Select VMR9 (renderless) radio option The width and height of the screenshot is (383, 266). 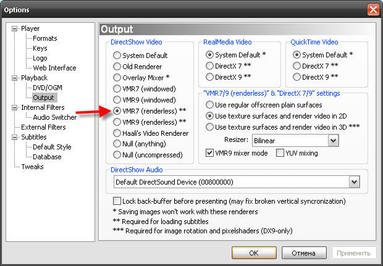(x=117, y=122)
